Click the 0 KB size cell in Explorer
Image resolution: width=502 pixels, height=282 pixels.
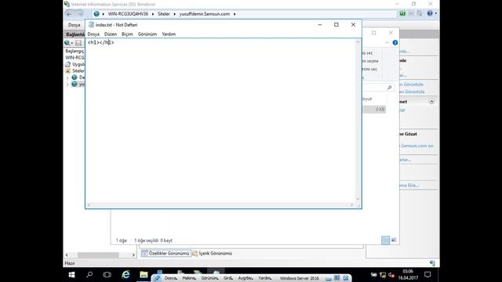(380, 110)
